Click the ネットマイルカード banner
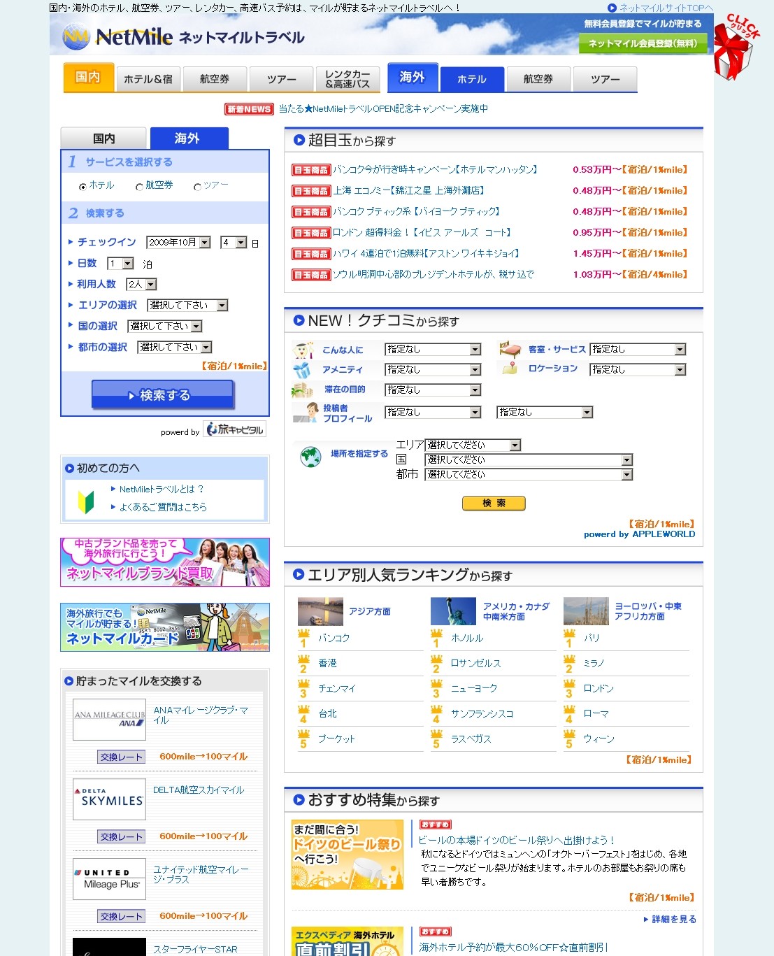 click(x=165, y=627)
